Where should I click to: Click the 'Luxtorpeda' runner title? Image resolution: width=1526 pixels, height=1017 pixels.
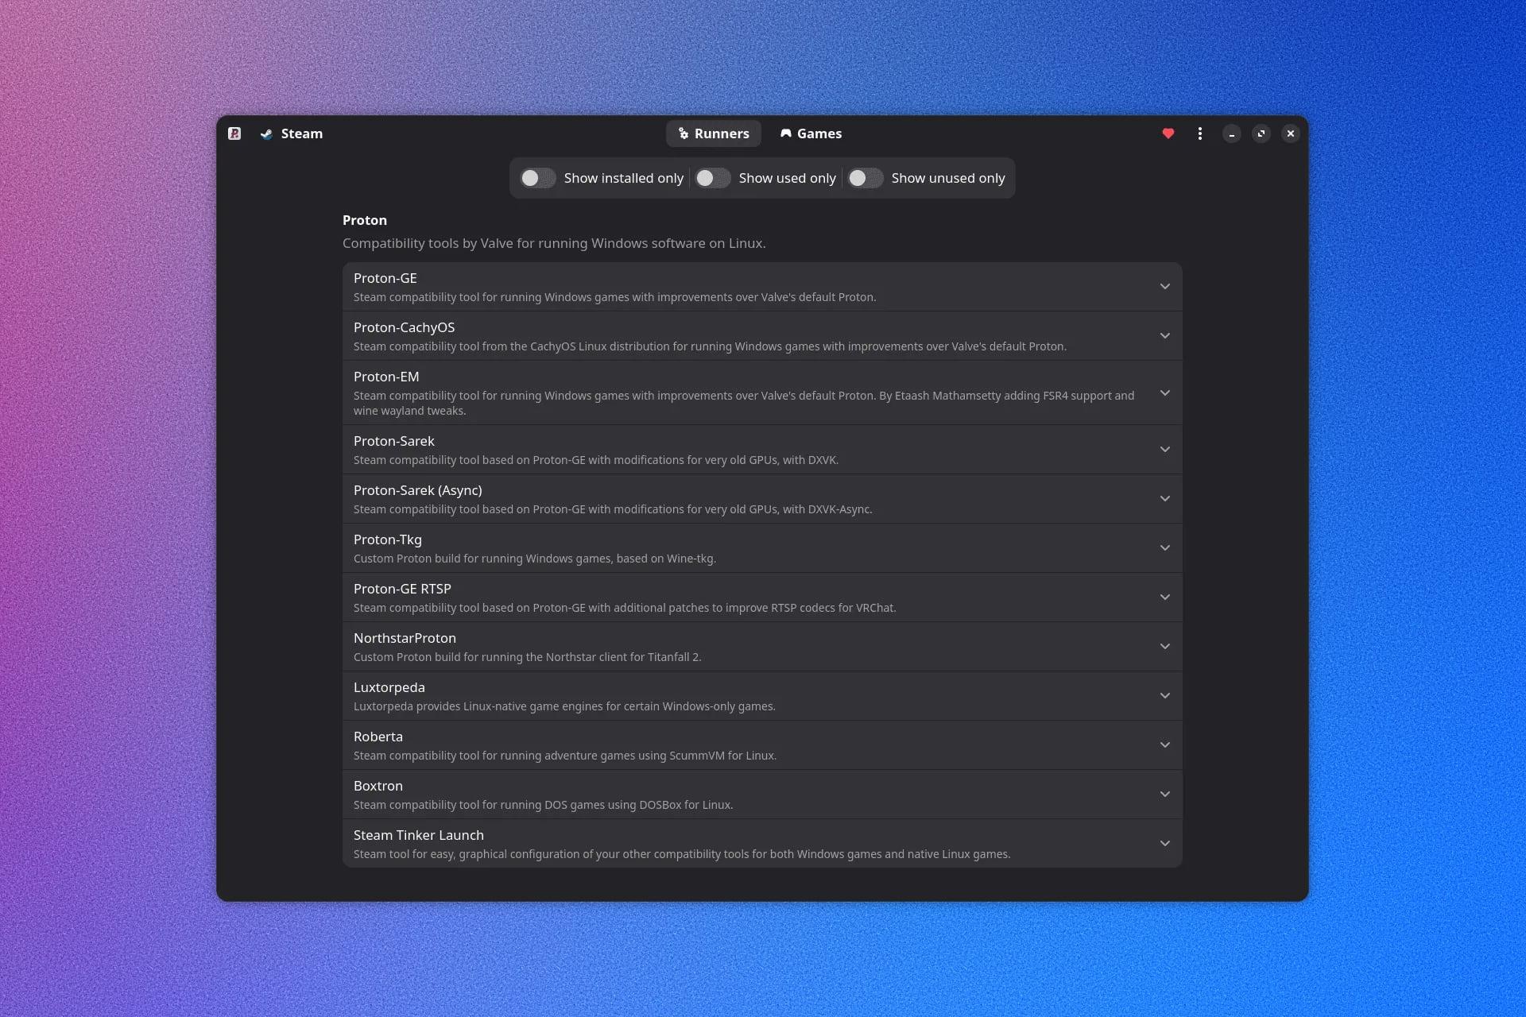(x=389, y=687)
